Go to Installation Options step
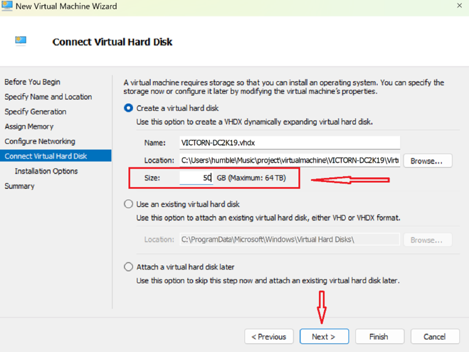 [x=46, y=171]
